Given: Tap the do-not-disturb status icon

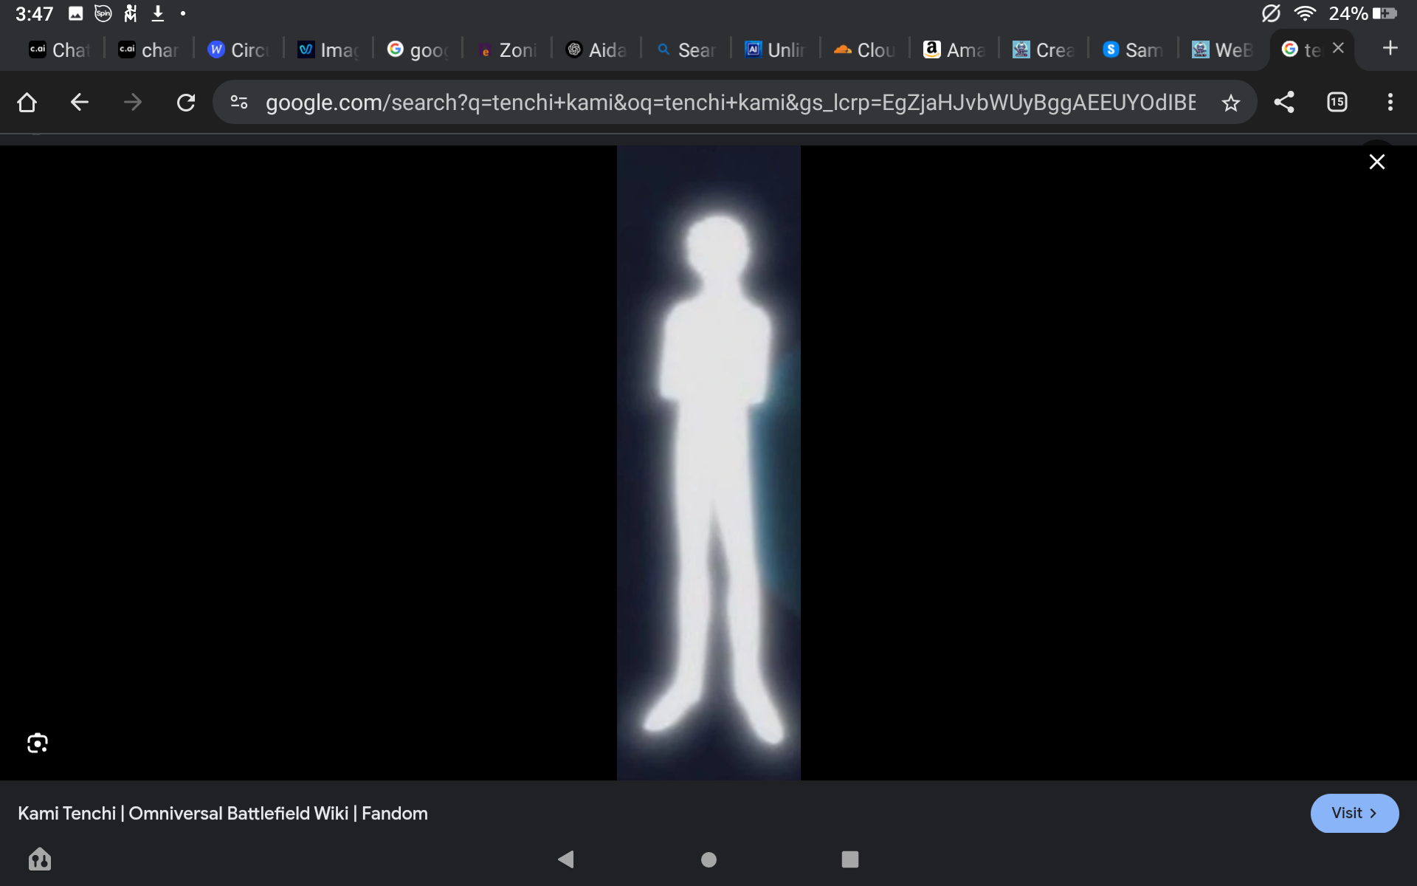Looking at the screenshot, I should (1271, 13).
